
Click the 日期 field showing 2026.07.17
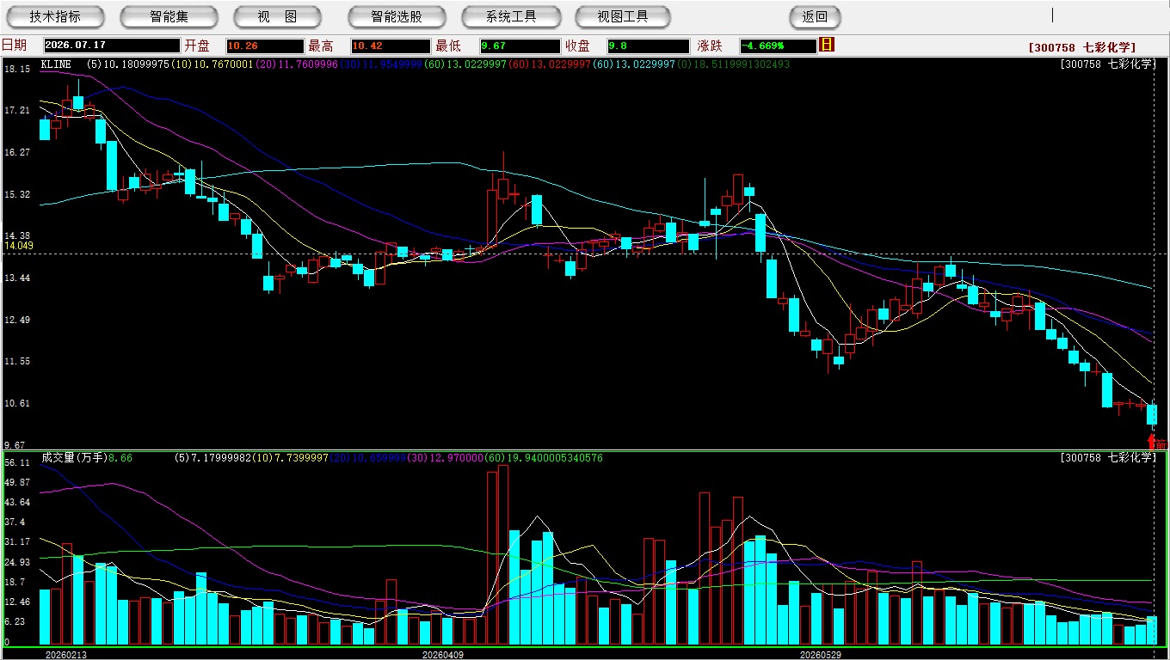(x=111, y=46)
